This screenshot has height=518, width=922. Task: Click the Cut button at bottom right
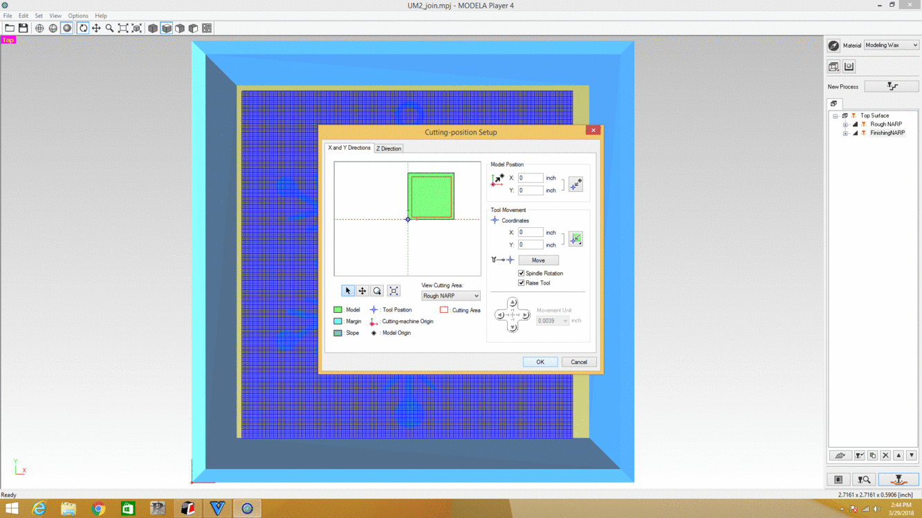tap(898, 479)
